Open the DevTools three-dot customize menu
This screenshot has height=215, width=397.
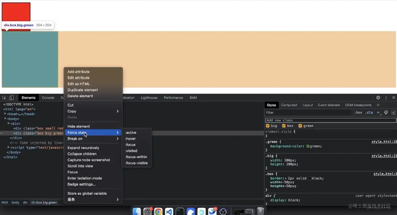tap(386, 98)
